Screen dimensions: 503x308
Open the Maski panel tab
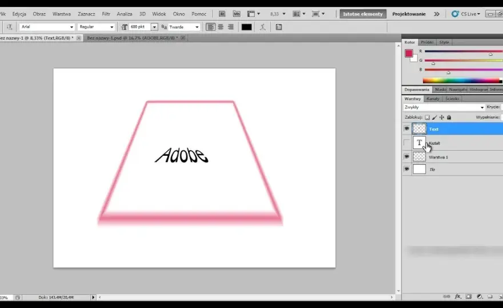[x=441, y=90]
